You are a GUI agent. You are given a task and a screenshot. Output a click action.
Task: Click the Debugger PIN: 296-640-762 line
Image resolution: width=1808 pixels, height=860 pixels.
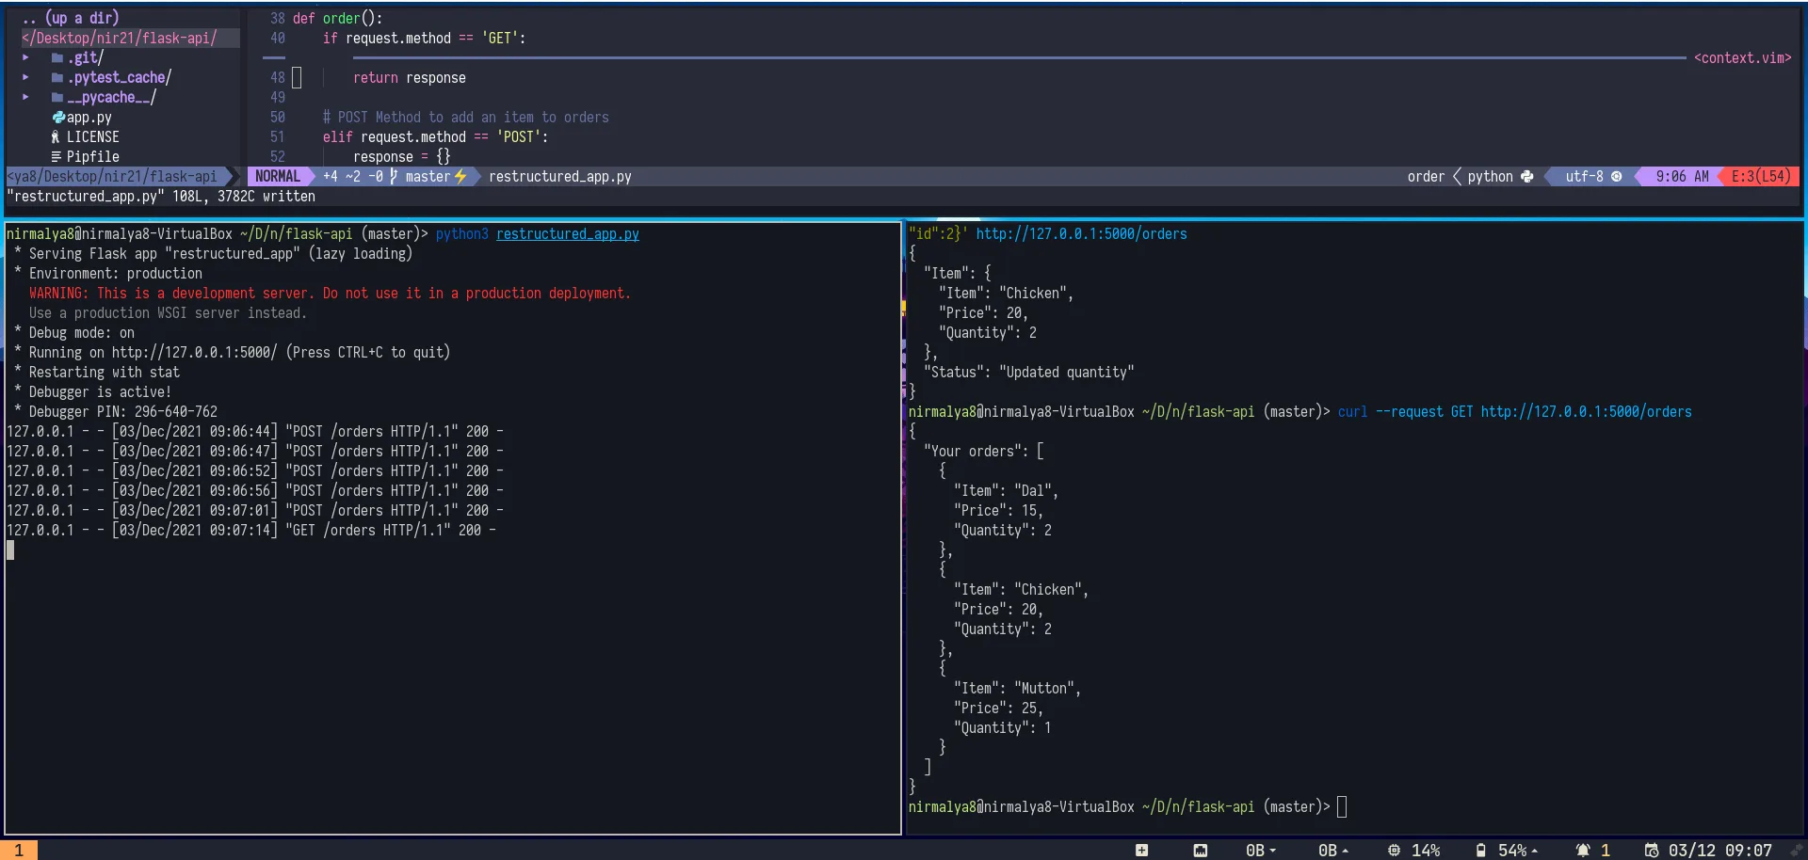click(x=116, y=411)
